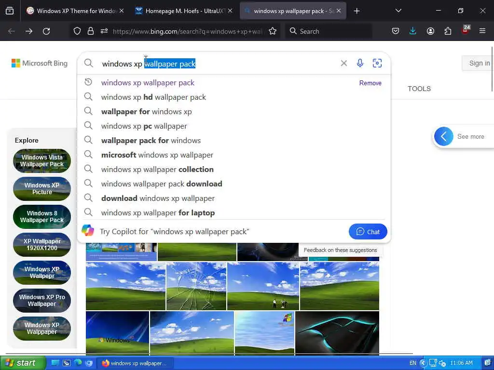494x370 pixels.
Task: Select windows xp wallpaper pack tab
Action: tap(293, 11)
